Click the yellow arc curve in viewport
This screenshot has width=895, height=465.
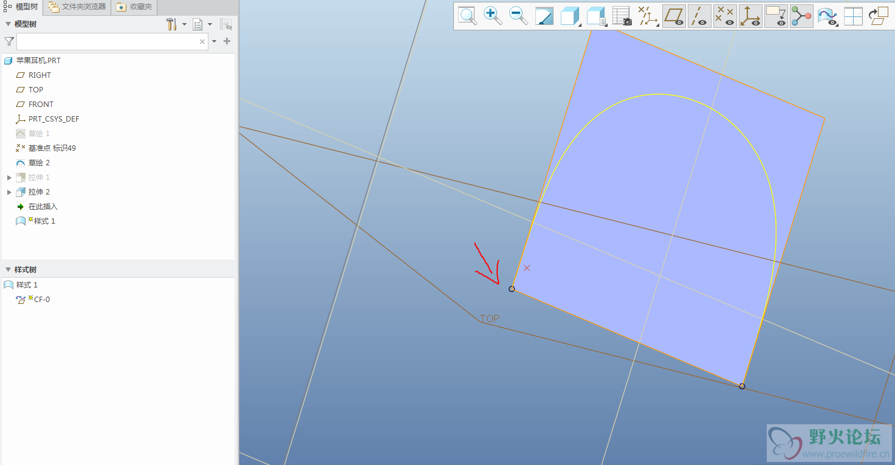659,94
